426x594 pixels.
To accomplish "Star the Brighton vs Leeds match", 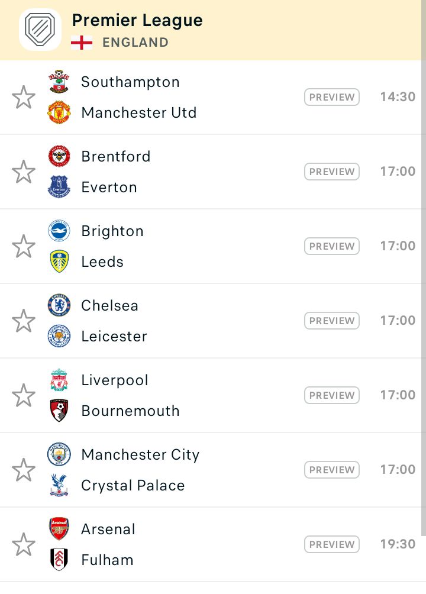I will click(24, 246).
